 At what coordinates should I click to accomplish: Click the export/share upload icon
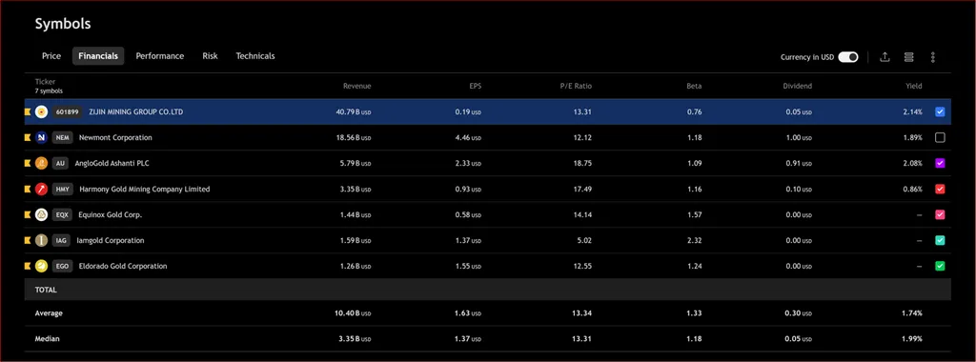point(884,57)
